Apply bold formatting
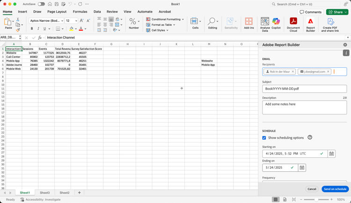Screen dimensions: 351x203 [32, 28]
